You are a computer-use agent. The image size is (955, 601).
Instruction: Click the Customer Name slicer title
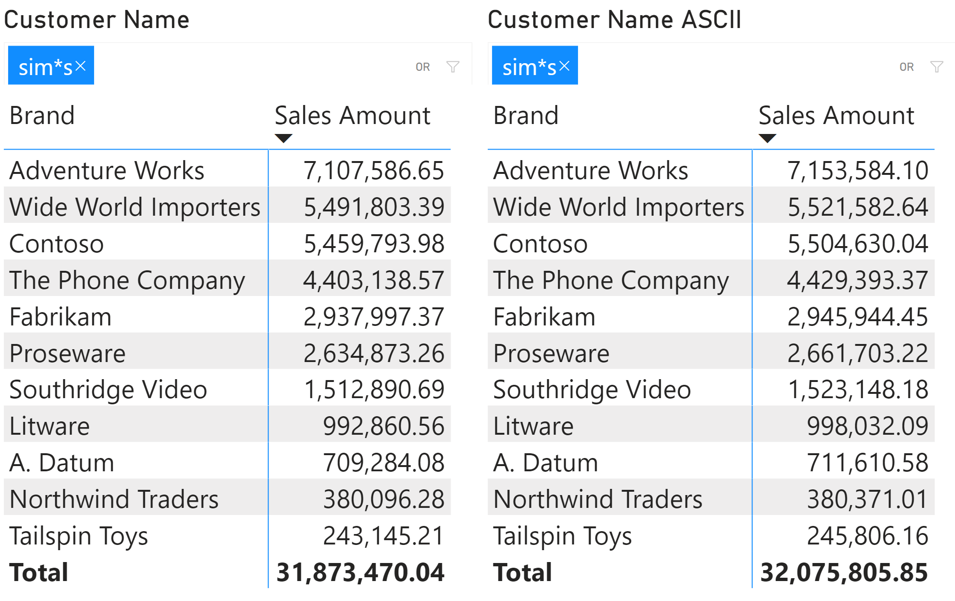tap(97, 19)
